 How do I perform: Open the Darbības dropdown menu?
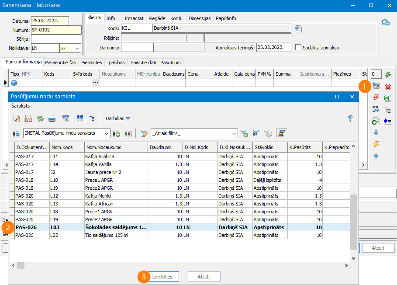[118, 118]
